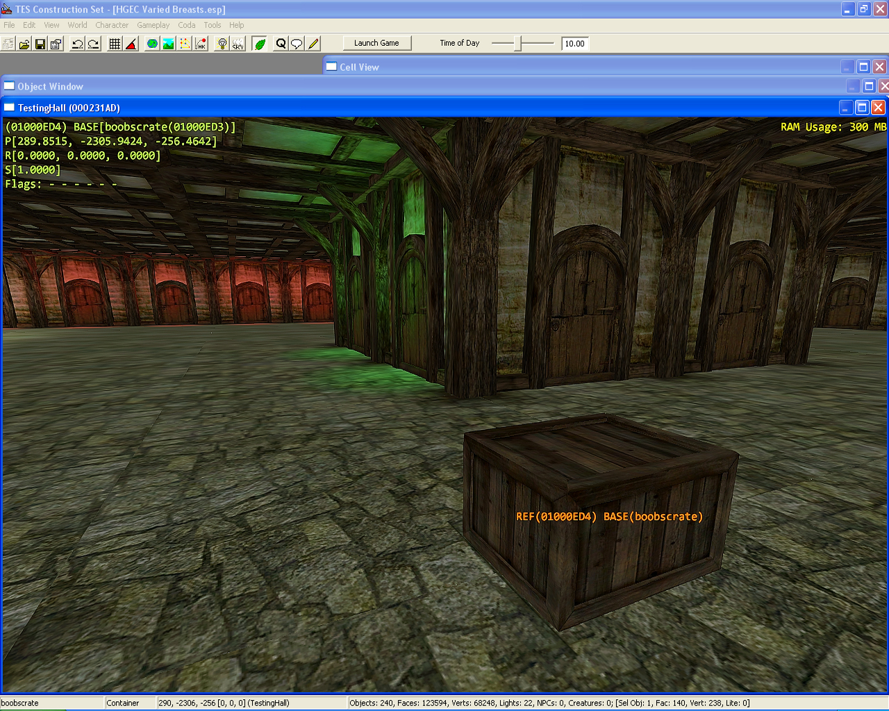This screenshot has width=889, height=711.
Task: Click the speech bubble dialogue icon
Action: click(297, 44)
